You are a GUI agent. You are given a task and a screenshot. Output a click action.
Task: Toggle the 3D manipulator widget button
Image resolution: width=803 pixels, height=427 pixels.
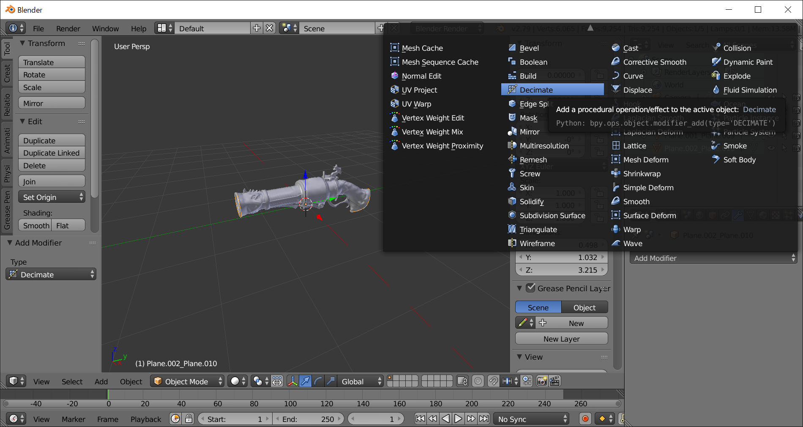click(292, 381)
